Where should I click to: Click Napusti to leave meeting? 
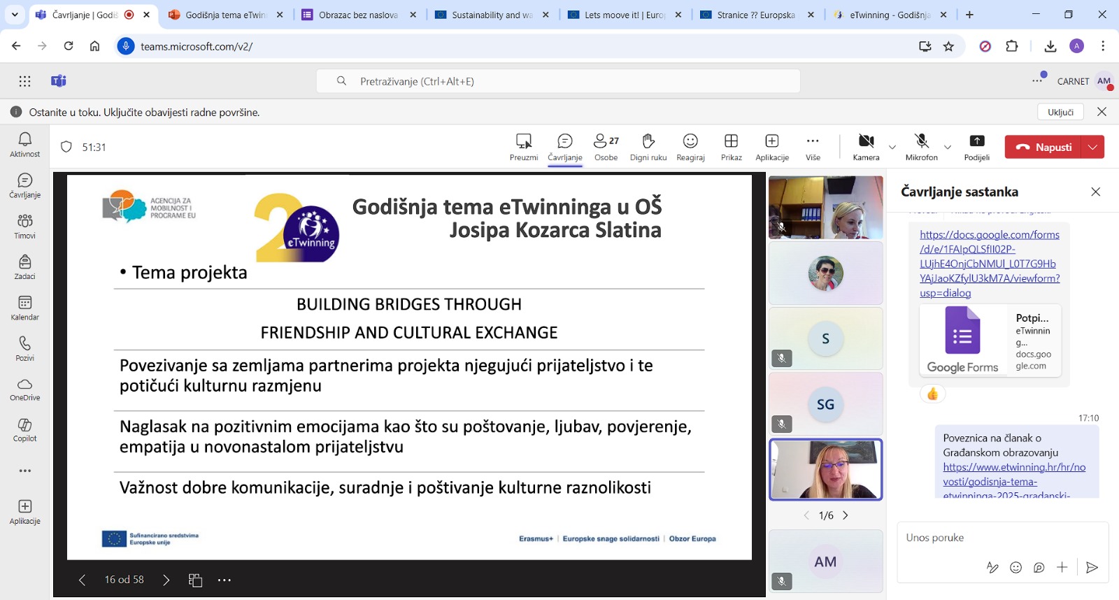click(x=1043, y=147)
